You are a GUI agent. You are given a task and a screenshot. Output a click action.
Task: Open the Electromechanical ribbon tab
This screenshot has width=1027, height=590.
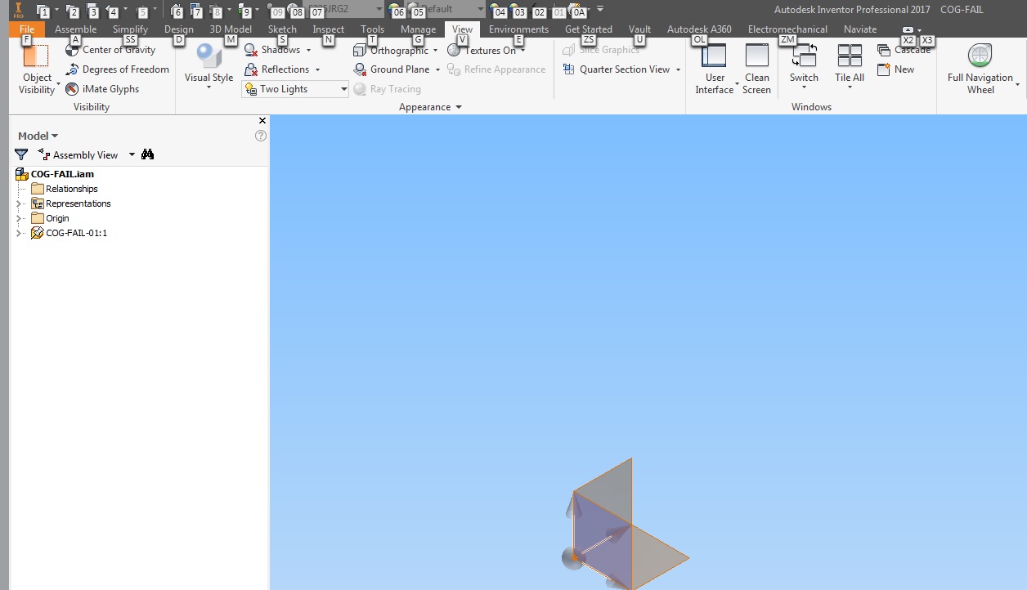[787, 29]
